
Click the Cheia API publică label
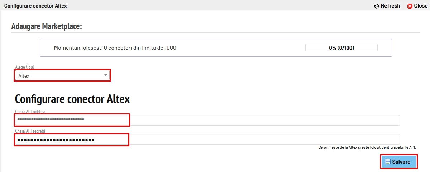tap(30, 112)
